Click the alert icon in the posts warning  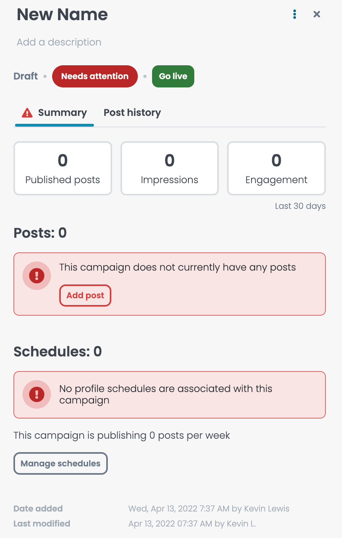click(37, 276)
